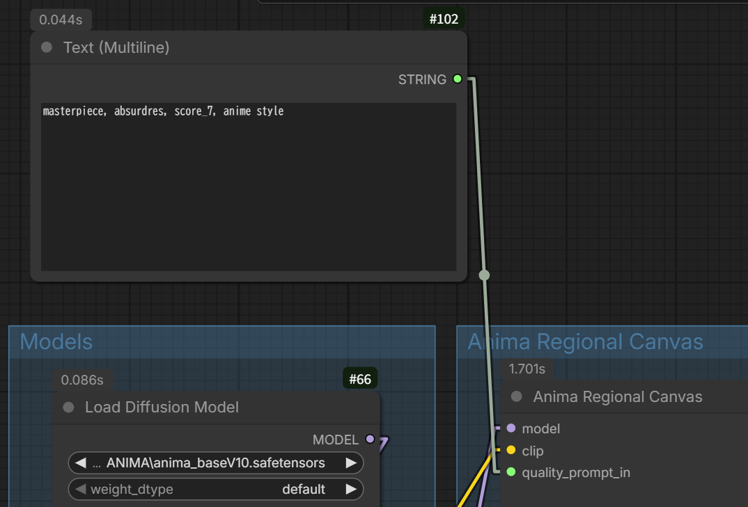The height and width of the screenshot is (507, 748).
Task: Click the Load Diffusion Model node title
Action: 162,408
